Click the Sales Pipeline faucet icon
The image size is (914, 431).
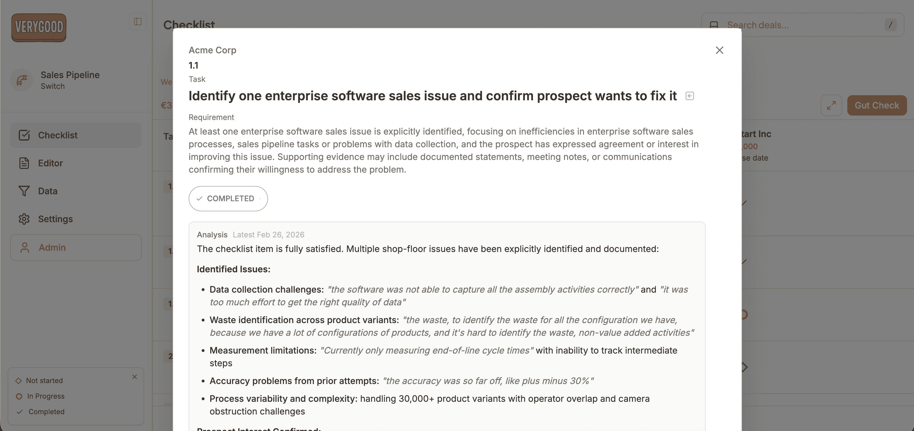[x=22, y=80]
